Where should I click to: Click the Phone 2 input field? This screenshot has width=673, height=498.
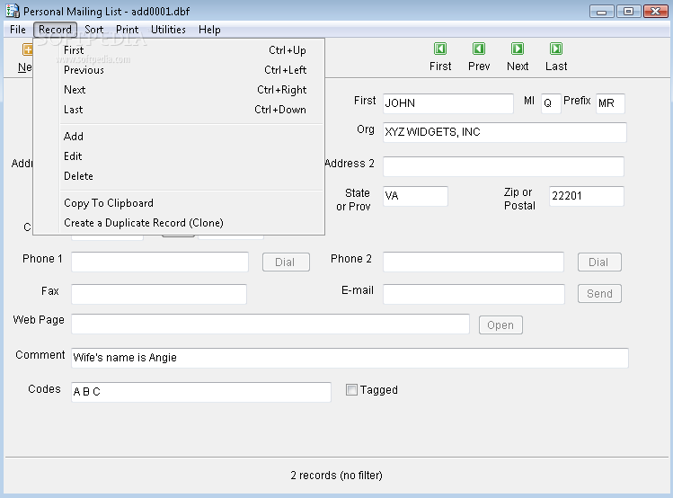[473, 262]
